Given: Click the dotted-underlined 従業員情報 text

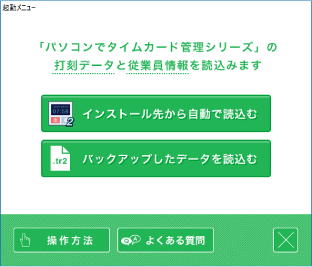Looking at the screenshot, I should point(158,65).
